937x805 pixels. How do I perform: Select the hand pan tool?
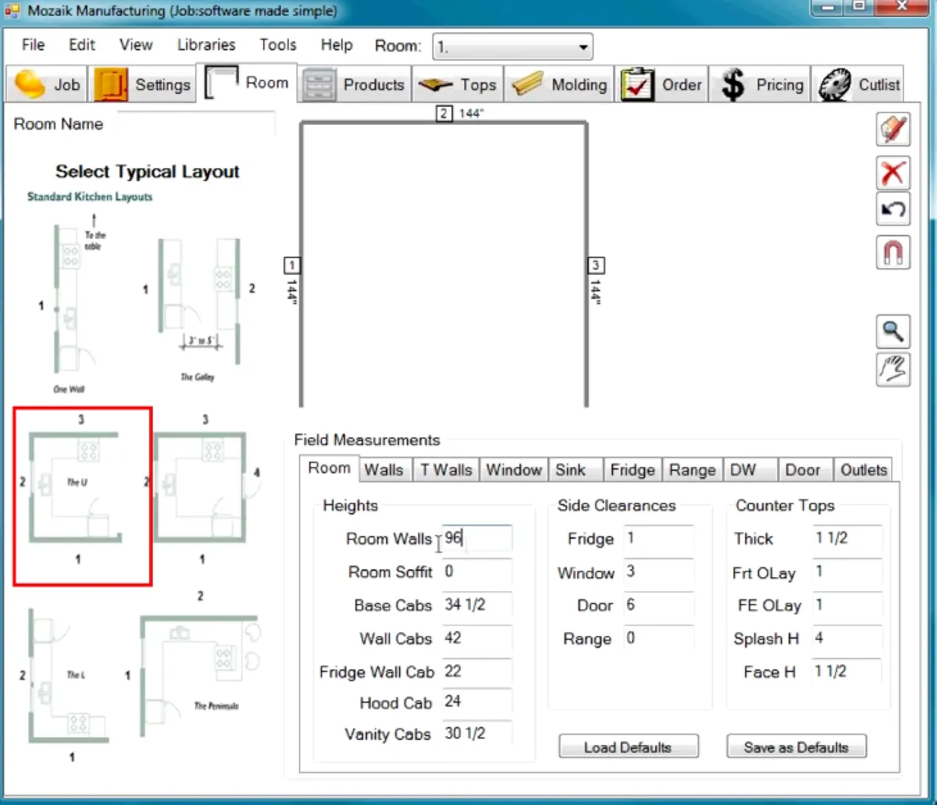pos(892,369)
